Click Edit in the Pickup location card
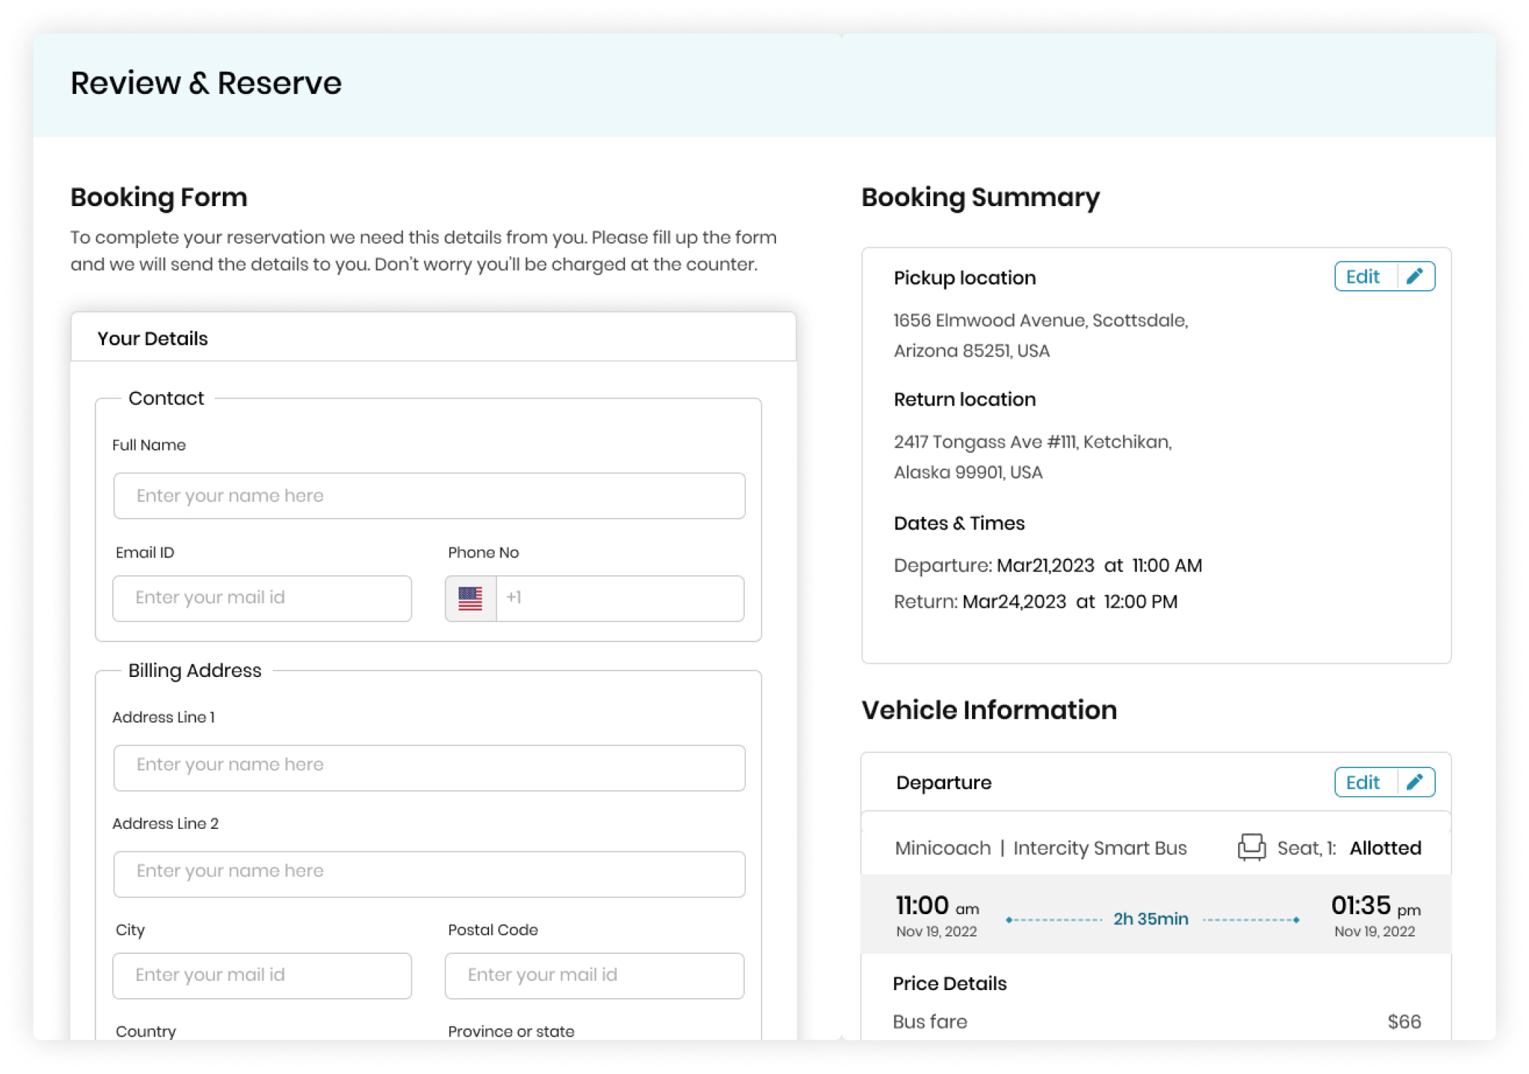This screenshot has width=1529, height=1074. 1363,276
